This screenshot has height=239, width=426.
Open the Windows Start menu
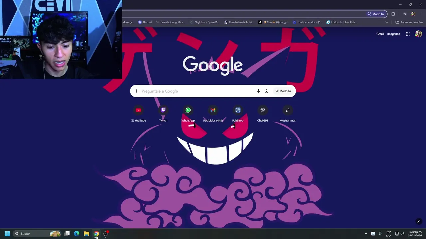pyautogui.click(x=7, y=234)
